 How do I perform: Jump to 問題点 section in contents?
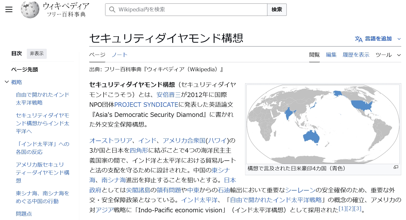24,214
